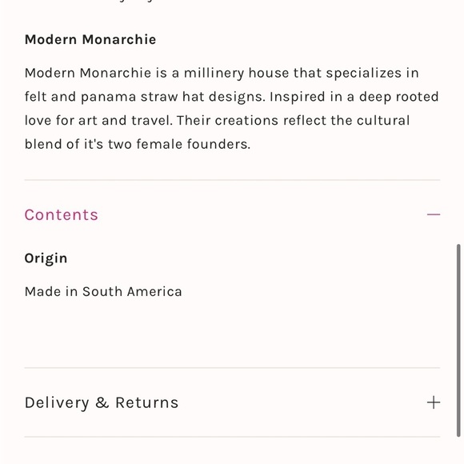Click the cut-off text at the top edge
Viewport: 464px width, 464px height.
133,1
